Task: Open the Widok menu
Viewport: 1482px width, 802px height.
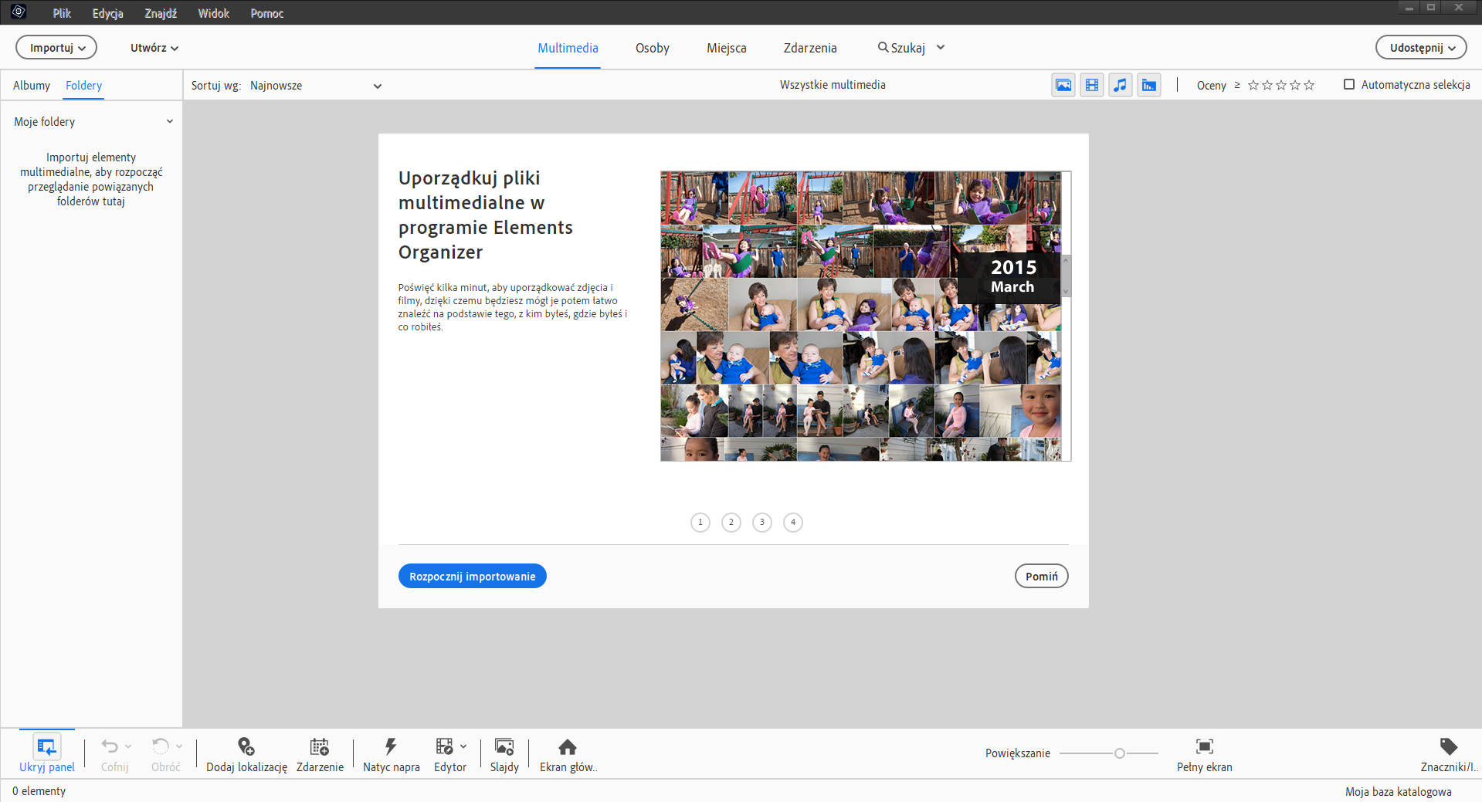Action: pyautogui.click(x=214, y=13)
